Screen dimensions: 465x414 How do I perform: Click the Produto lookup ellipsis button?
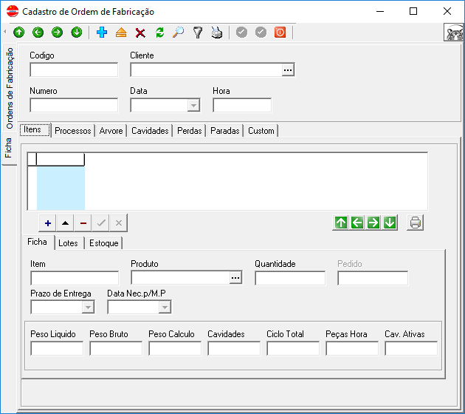pos(235,278)
